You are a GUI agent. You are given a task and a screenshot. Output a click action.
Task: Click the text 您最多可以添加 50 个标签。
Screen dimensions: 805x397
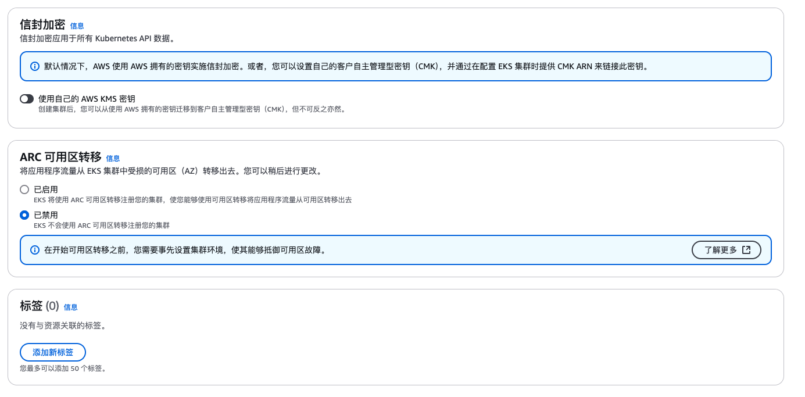pos(63,369)
